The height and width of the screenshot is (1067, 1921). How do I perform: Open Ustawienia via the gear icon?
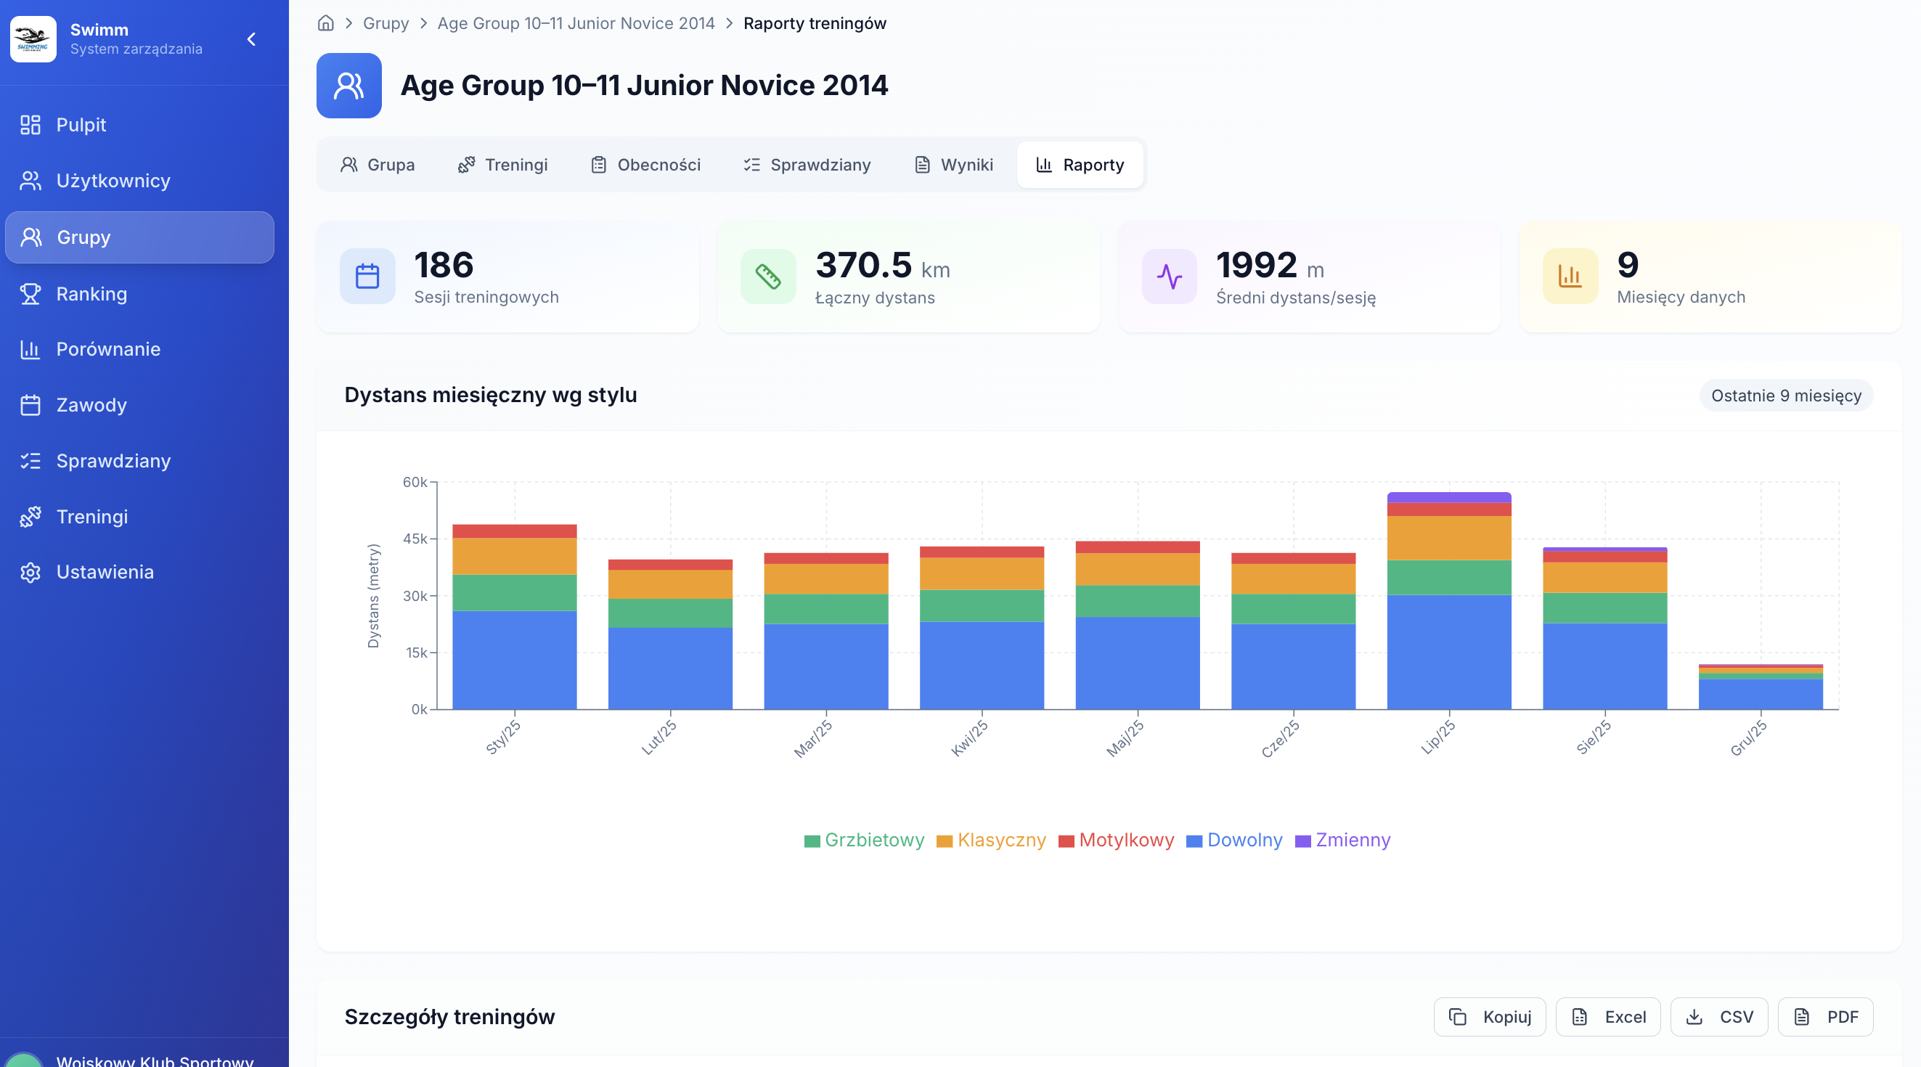pyautogui.click(x=30, y=572)
